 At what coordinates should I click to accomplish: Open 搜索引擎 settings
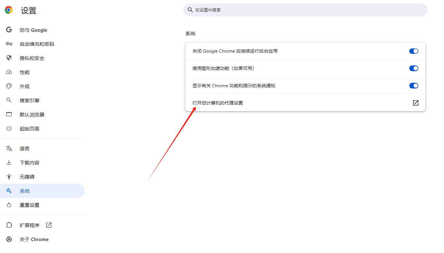[42, 100]
